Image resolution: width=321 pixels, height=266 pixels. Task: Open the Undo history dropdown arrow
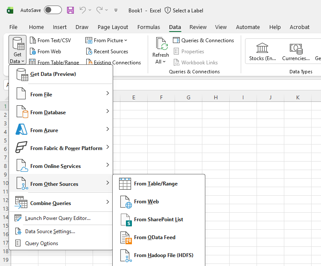[90, 10]
